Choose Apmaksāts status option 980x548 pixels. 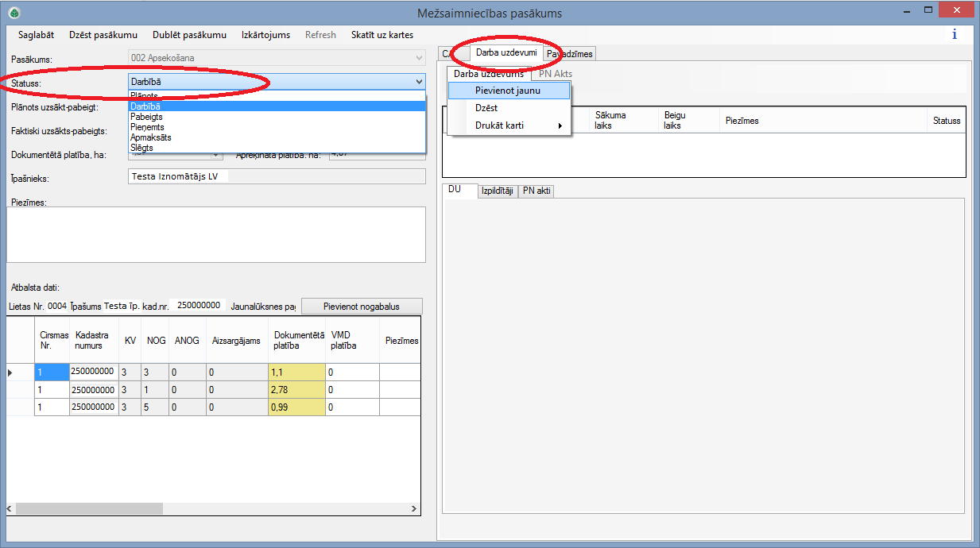pyautogui.click(x=150, y=137)
